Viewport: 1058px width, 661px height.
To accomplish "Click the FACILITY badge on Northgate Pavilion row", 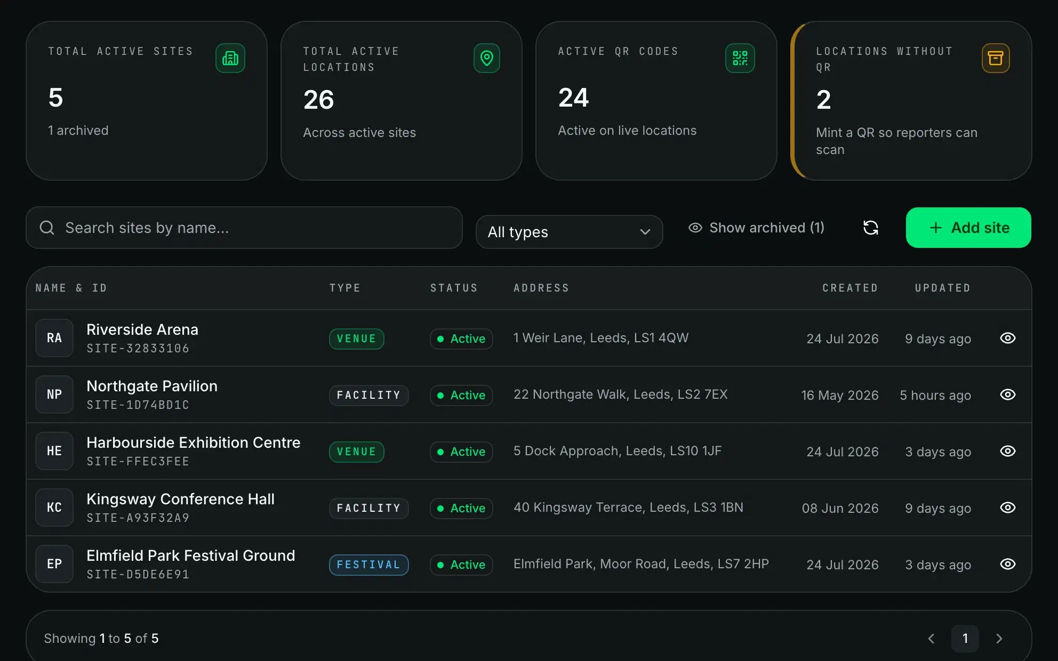I will click(368, 395).
